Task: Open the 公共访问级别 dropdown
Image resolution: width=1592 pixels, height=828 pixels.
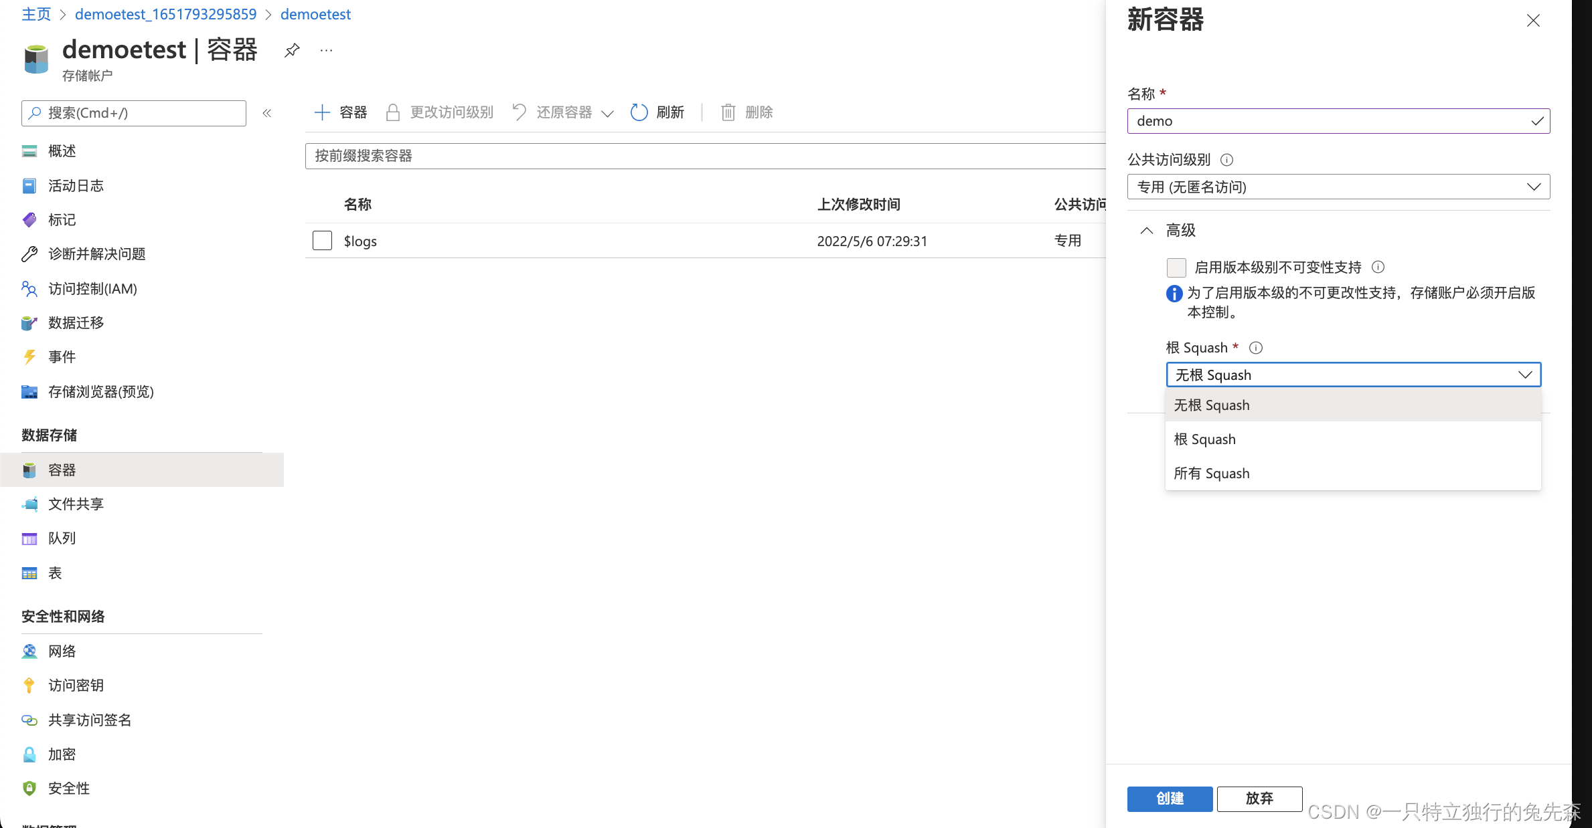Action: [1338, 187]
